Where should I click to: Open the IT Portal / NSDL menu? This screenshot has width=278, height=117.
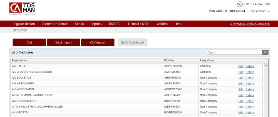tap(138, 24)
